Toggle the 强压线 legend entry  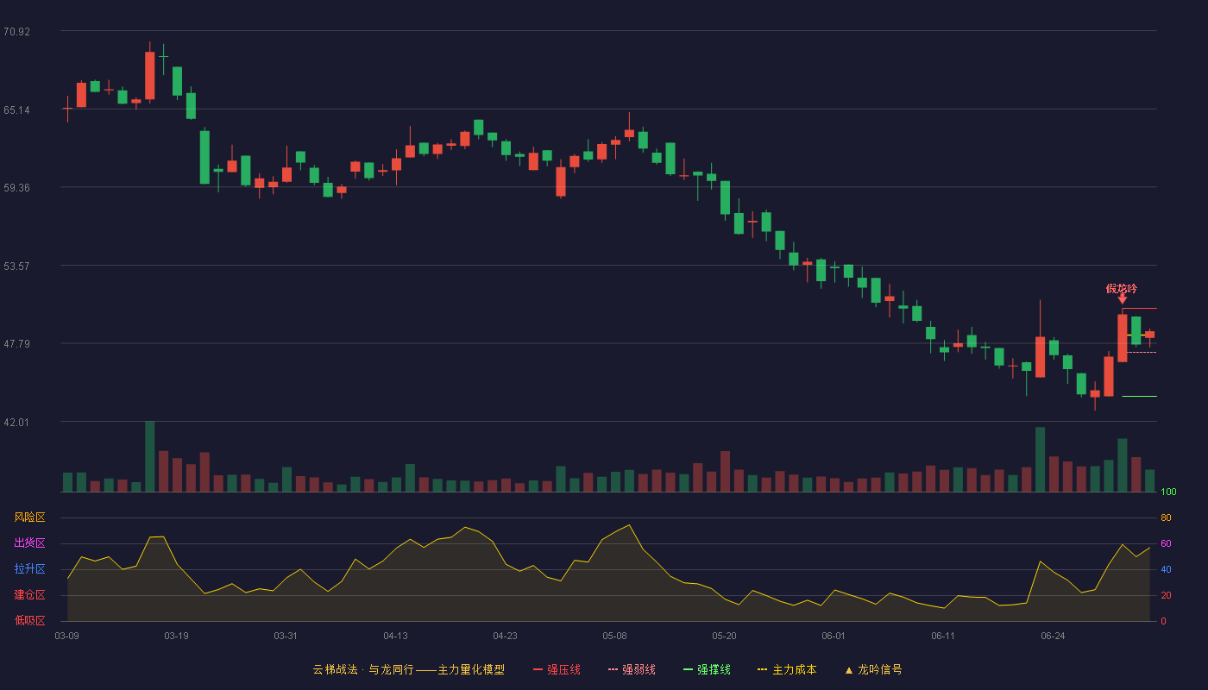pos(557,669)
